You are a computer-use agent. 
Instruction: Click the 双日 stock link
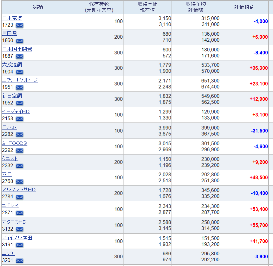click(7, 175)
